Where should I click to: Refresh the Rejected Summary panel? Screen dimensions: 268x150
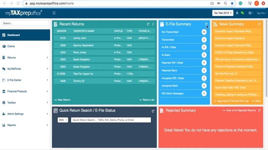point(260,110)
